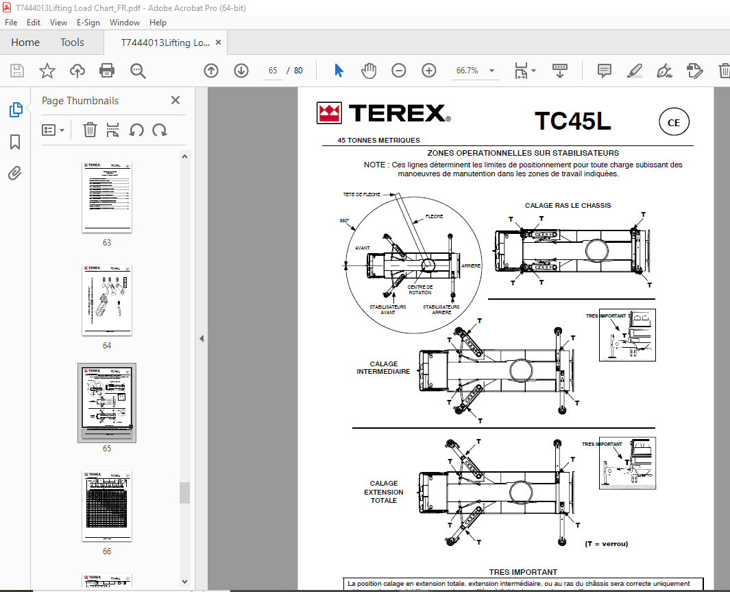This screenshot has width=730, height=592.
Task: Go to the next page
Action: click(241, 71)
